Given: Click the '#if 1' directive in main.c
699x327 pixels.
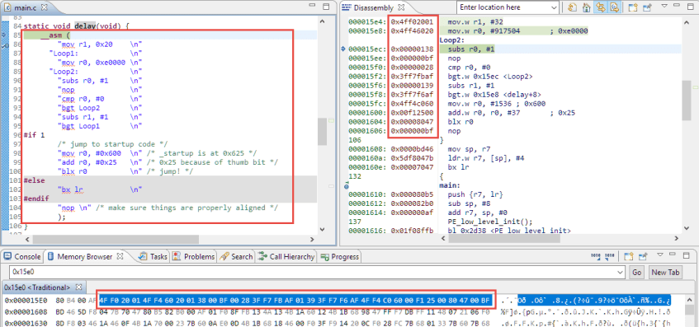Looking at the screenshot, I should click(34, 135).
